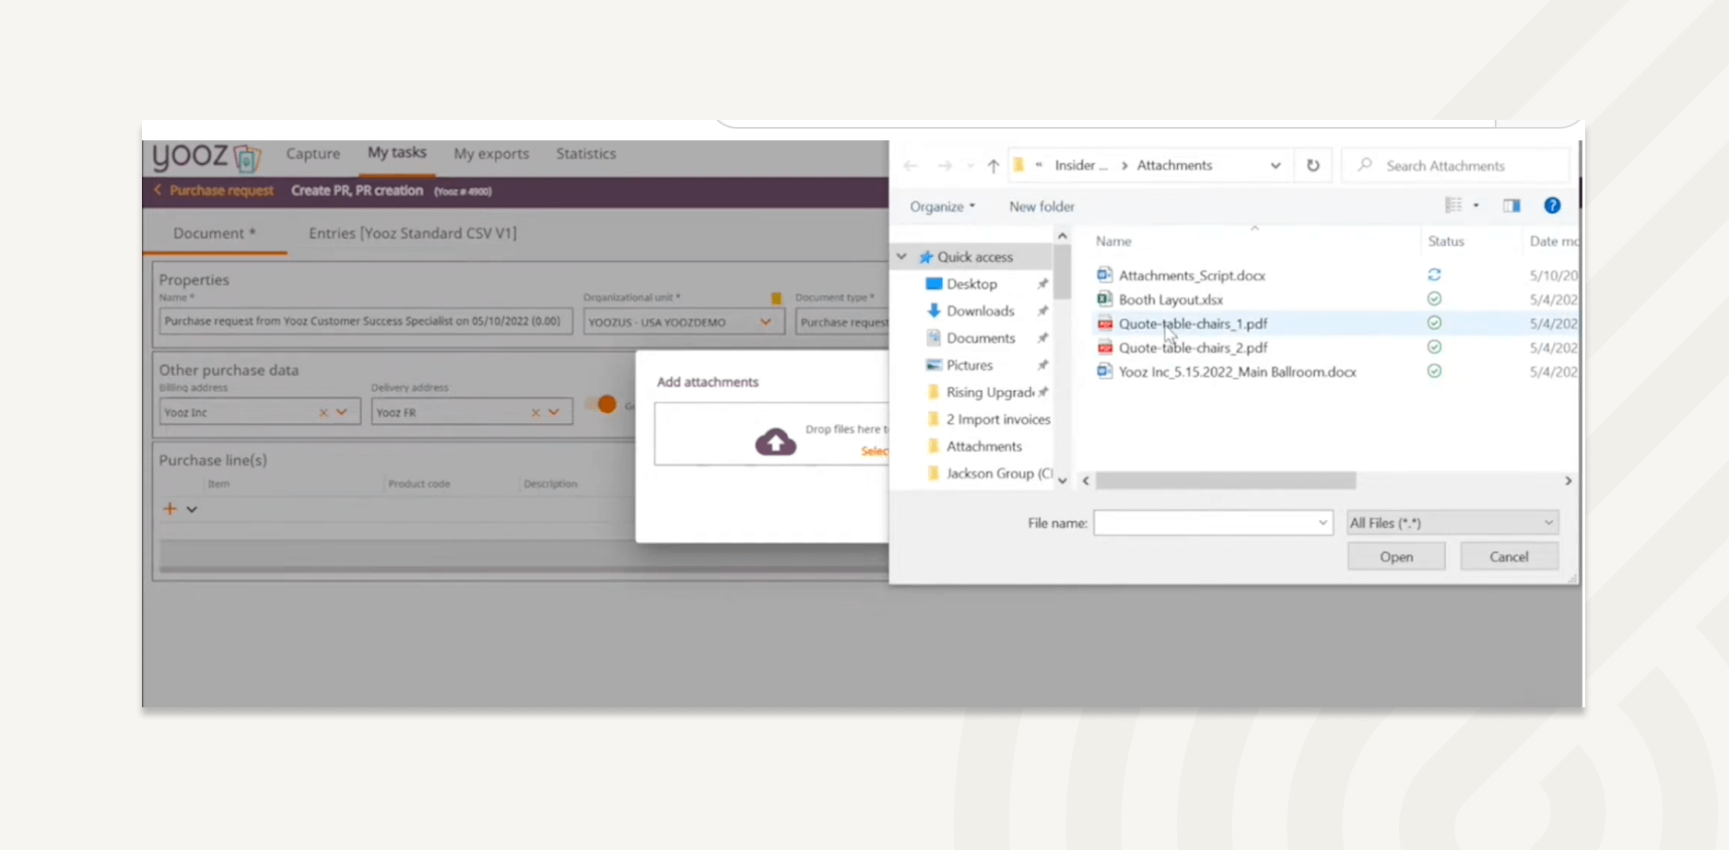Sort files by Name column
Image resolution: width=1729 pixels, height=850 pixels.
tap(1113, 242)
